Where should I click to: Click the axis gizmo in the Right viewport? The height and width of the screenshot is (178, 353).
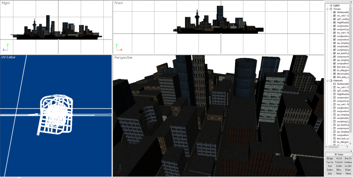[x=6, y=47]
